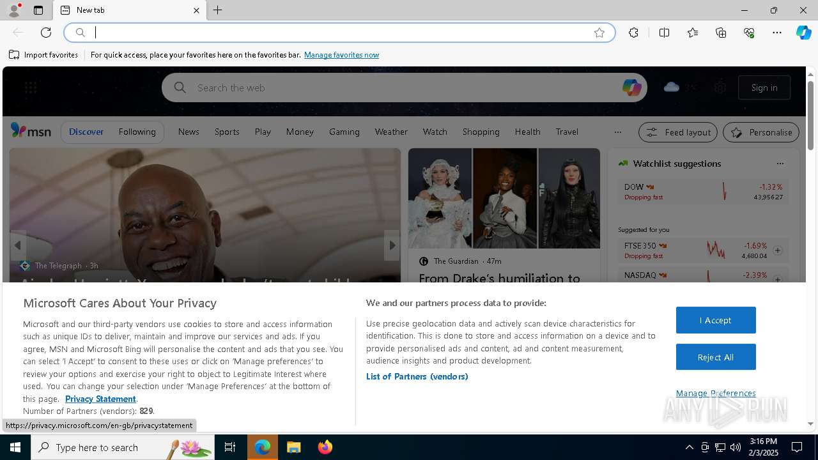Open the Gaming menu item
Viewport: 818px width, 460px height.
pos(344,132)
